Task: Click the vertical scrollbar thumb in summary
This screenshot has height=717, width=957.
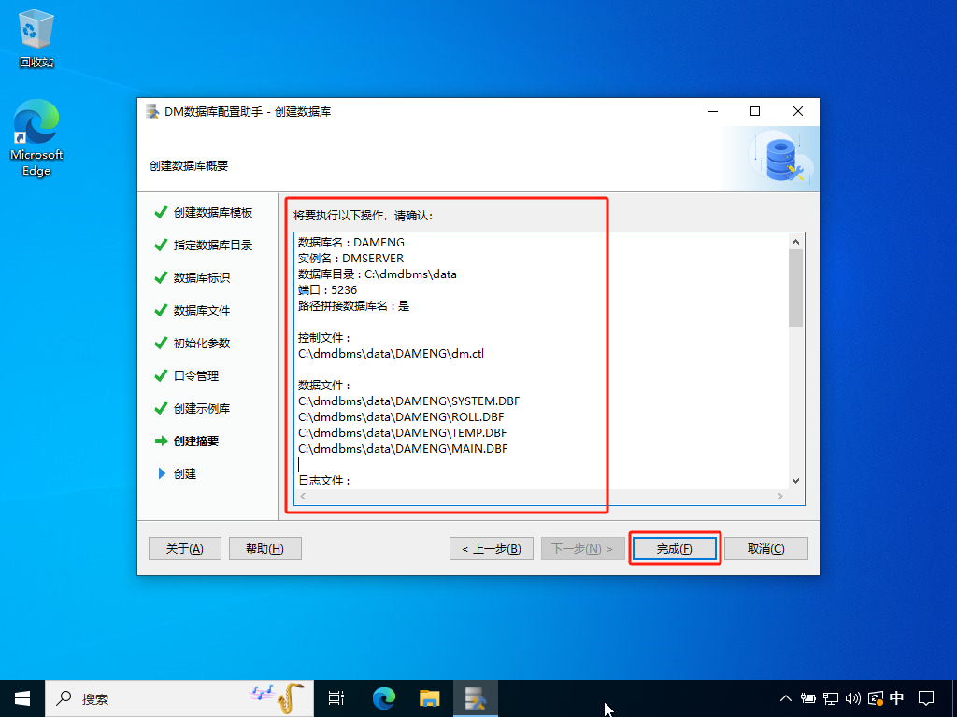Action: pos(795,288)
